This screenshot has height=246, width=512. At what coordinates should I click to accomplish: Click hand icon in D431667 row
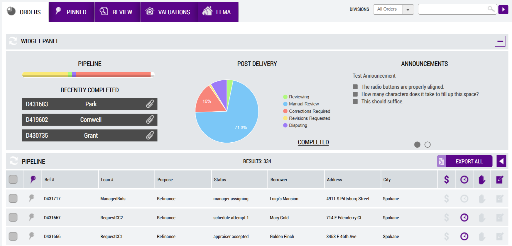pyautogui.click(x=482, y=218)
